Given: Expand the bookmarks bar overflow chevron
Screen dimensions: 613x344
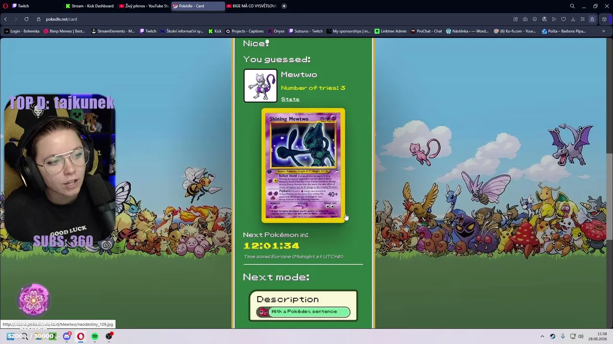Looking at the screenshot, I should [x=603, y=31].
